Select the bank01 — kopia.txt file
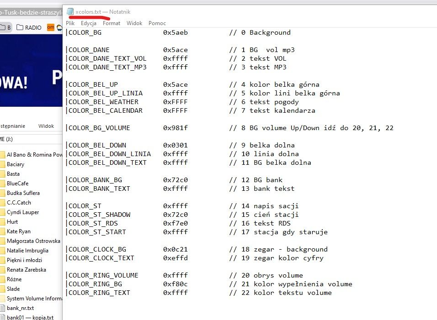 click(30, 317)
